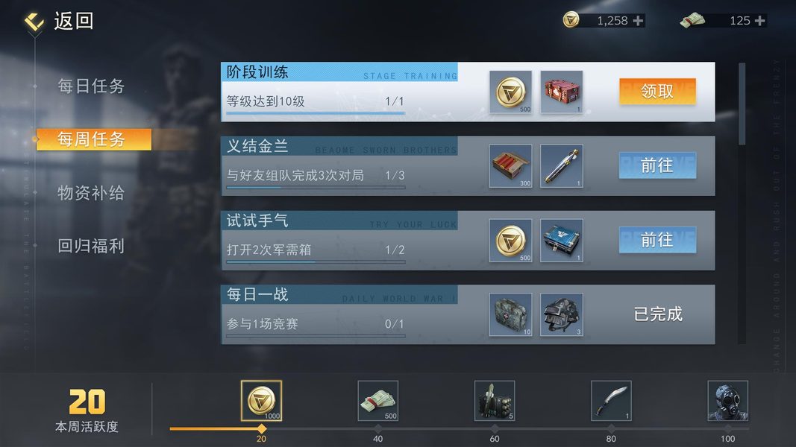796x447 pixels.
Task: Tap the blue military crate reward icon
Action: pyautogui.click(x=562, y=241)
